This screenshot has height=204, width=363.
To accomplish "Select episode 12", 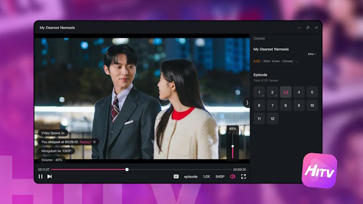I will pyautogui.click(x=272, y=118).
